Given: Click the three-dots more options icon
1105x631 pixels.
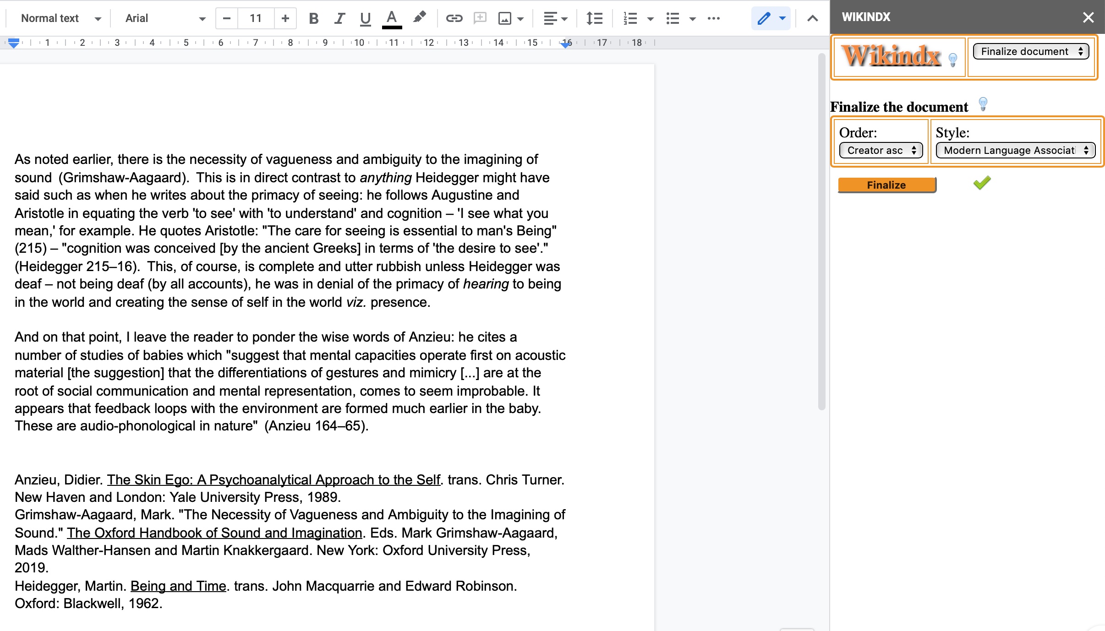Looking at the screenshot, I should point(713,18).
